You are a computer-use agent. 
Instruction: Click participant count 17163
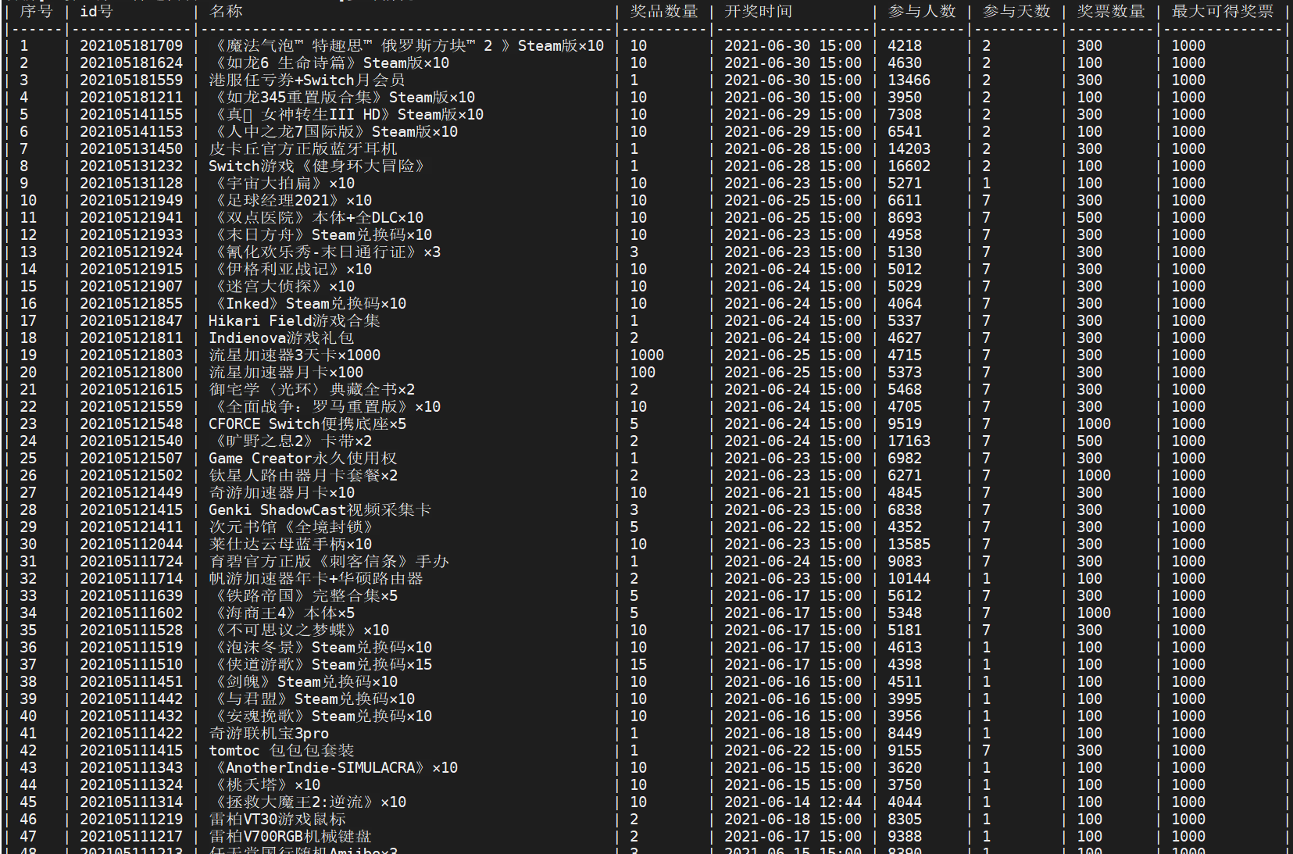pyautogui.click(x=909, y=441)
